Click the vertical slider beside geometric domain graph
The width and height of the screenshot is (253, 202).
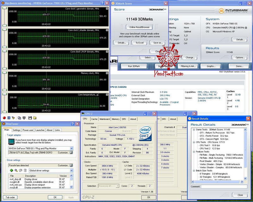click(5, 17)
